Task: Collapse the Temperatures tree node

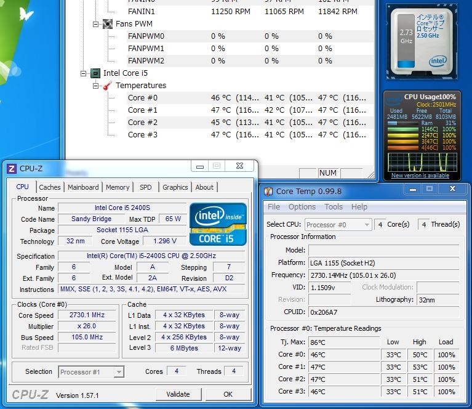Action: (x=96, y=86)
